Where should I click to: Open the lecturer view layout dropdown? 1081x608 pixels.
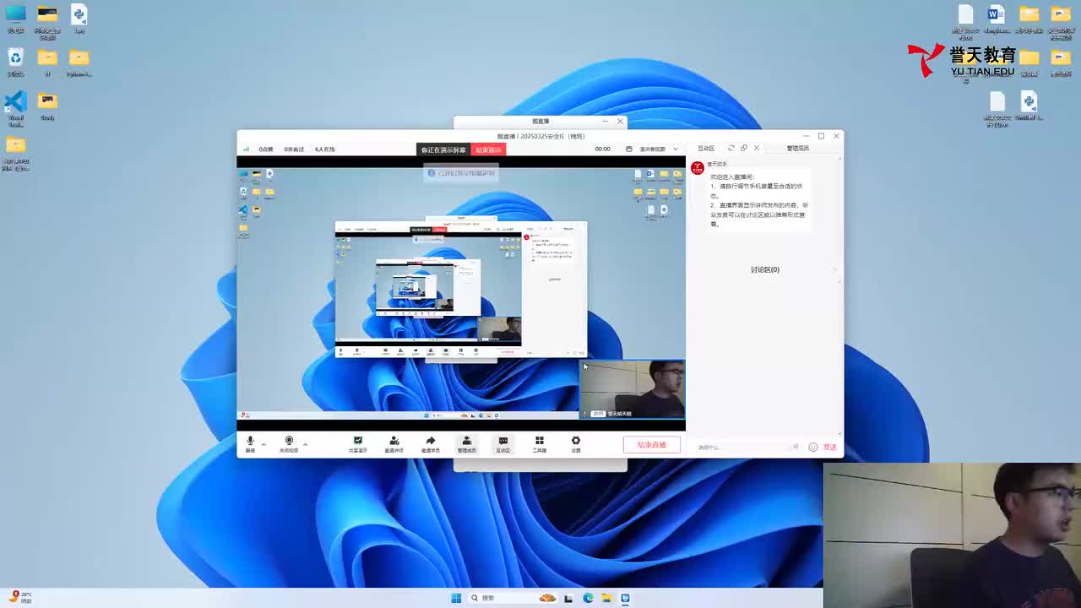click(x=659, y=149)
